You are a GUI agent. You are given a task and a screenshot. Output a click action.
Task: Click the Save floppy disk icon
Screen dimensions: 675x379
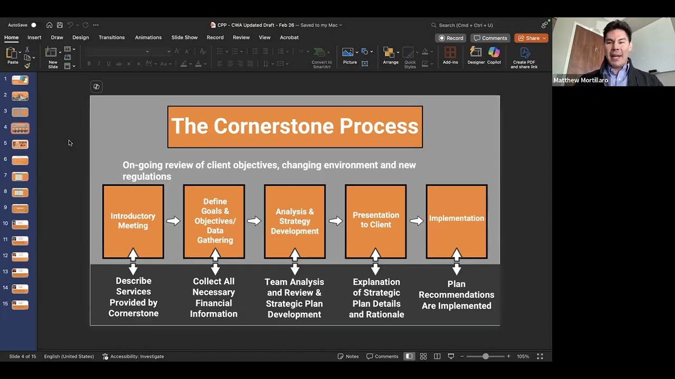click(60, 25)
